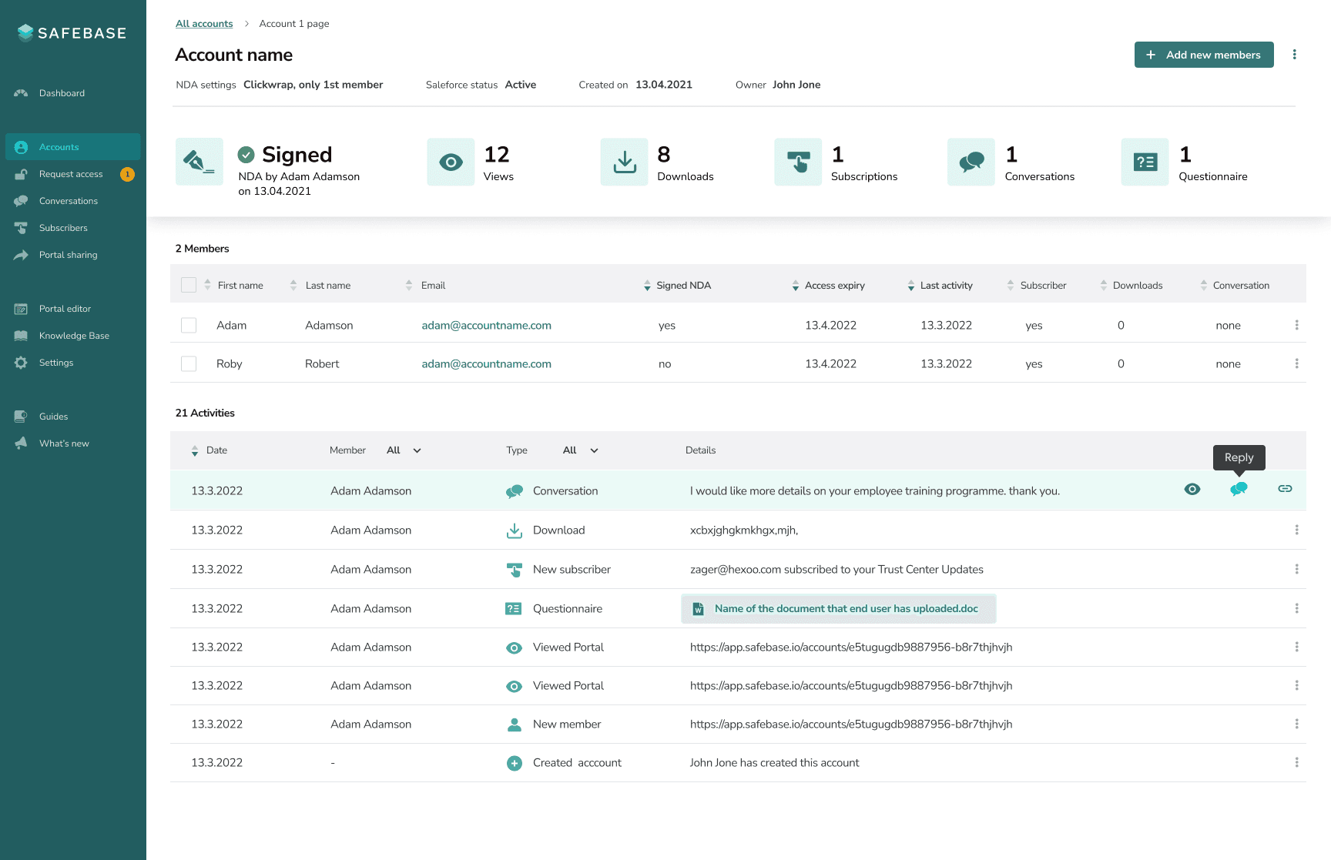Open options for the Download activity row
The image size is (1331, 860).
tap(1296, 530)
